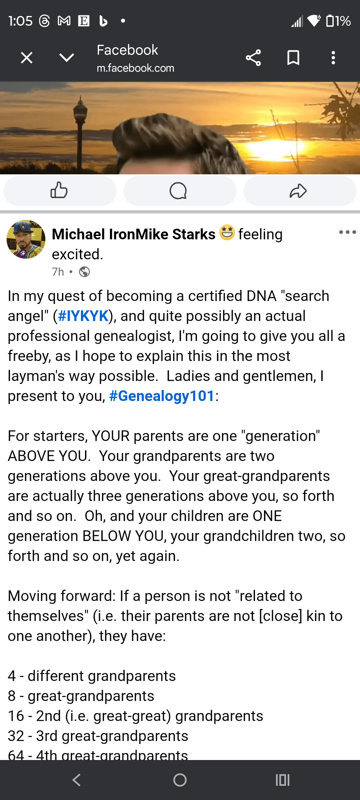Expand the page with the down chevron
Image resolution: width=360 pixels, height=800 pixels.
66,57
